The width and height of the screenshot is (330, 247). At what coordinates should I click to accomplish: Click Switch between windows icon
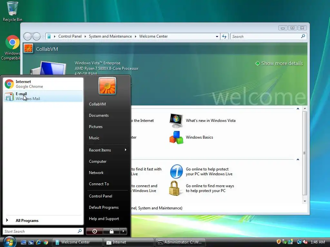point(31,242)
